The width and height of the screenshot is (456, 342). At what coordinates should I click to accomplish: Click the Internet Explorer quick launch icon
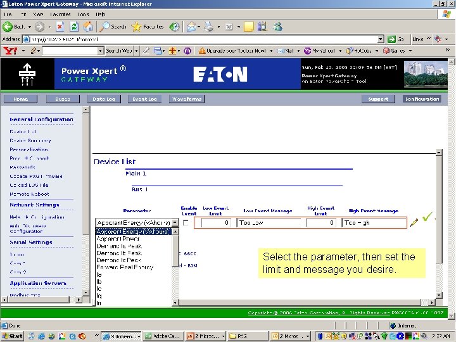[x=41, y=336]
